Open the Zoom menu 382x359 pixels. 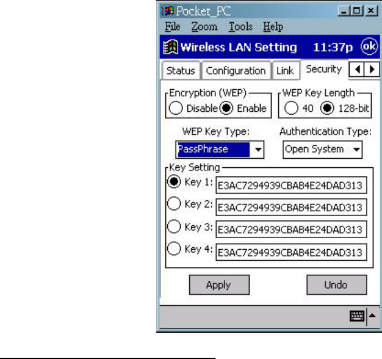[204, 27]
